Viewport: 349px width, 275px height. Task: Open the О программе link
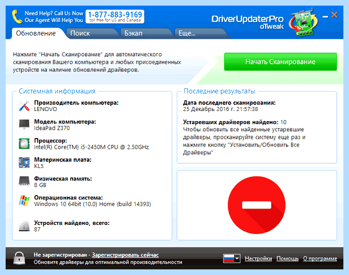pyautogui.click(x=320, y=259)
